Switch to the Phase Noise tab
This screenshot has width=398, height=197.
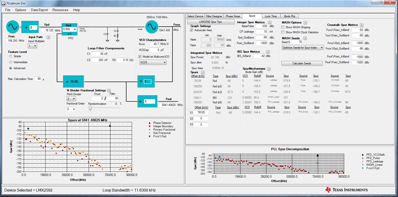tap(233, 16)
